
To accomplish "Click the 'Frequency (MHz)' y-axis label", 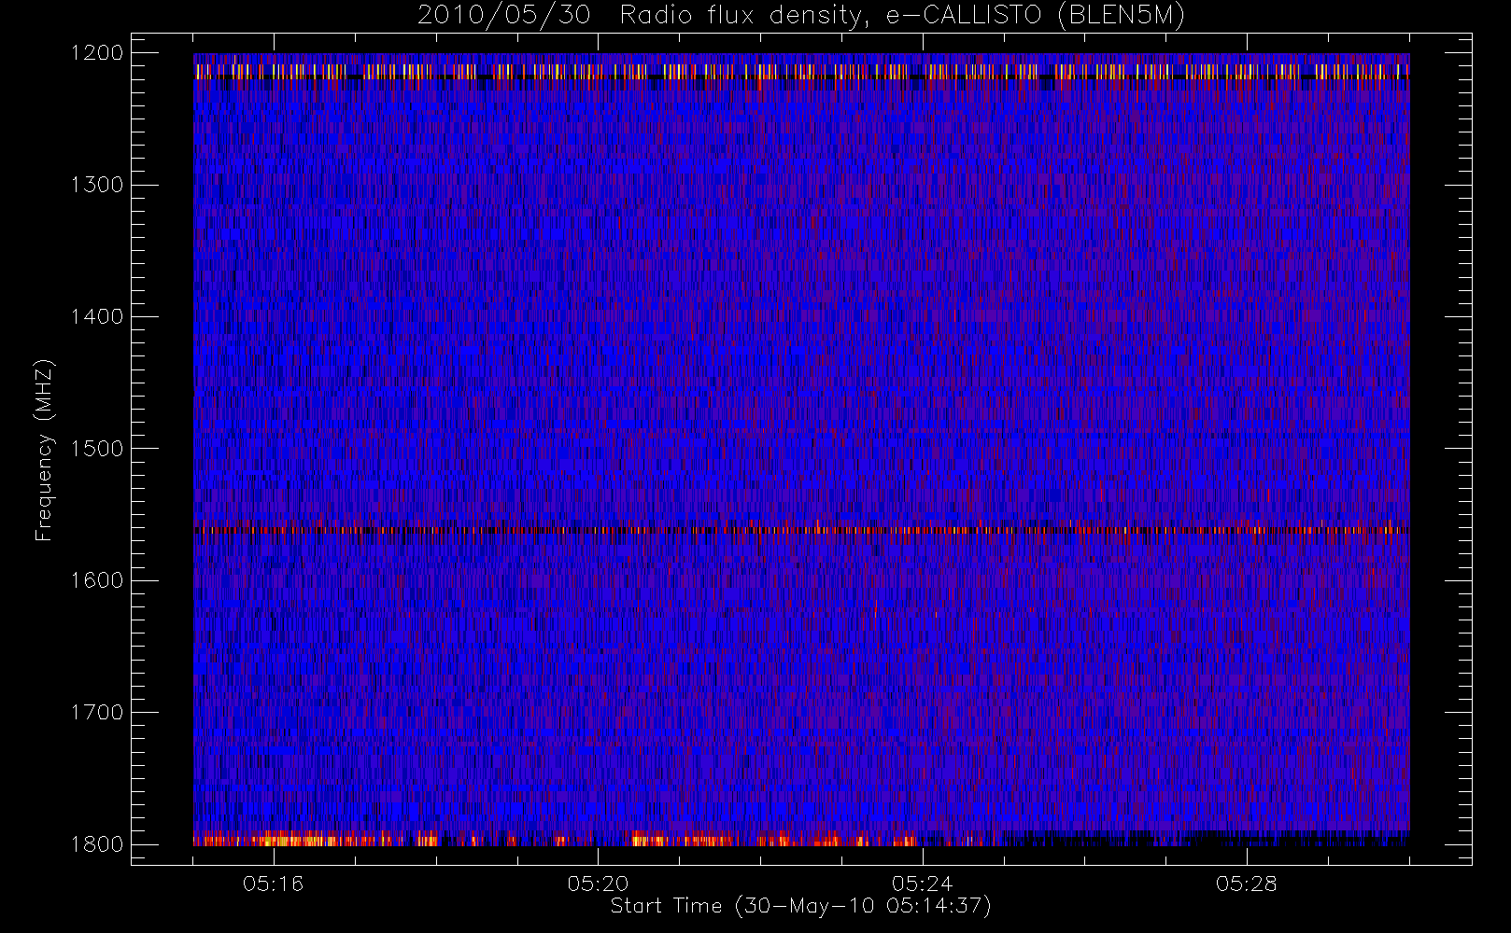I will (44, 450).
